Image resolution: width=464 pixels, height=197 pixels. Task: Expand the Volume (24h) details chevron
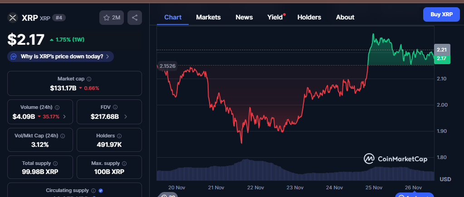64,117
